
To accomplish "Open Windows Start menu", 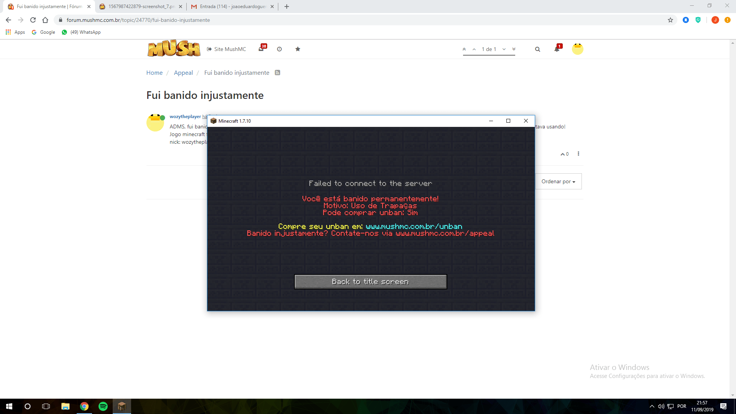I will tap(9, 406).
